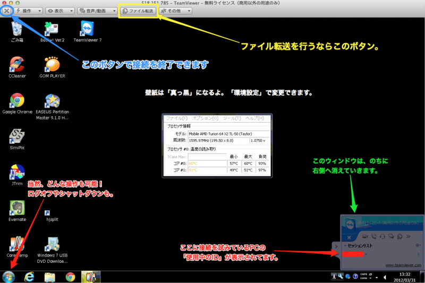Click the 1.0750 v voltage field
Viewport: 425px width, 283px height.
point(259,141)
